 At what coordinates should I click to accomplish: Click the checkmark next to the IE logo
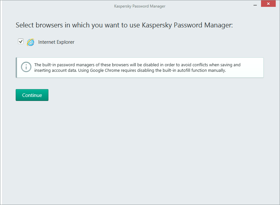click(21, 41)
